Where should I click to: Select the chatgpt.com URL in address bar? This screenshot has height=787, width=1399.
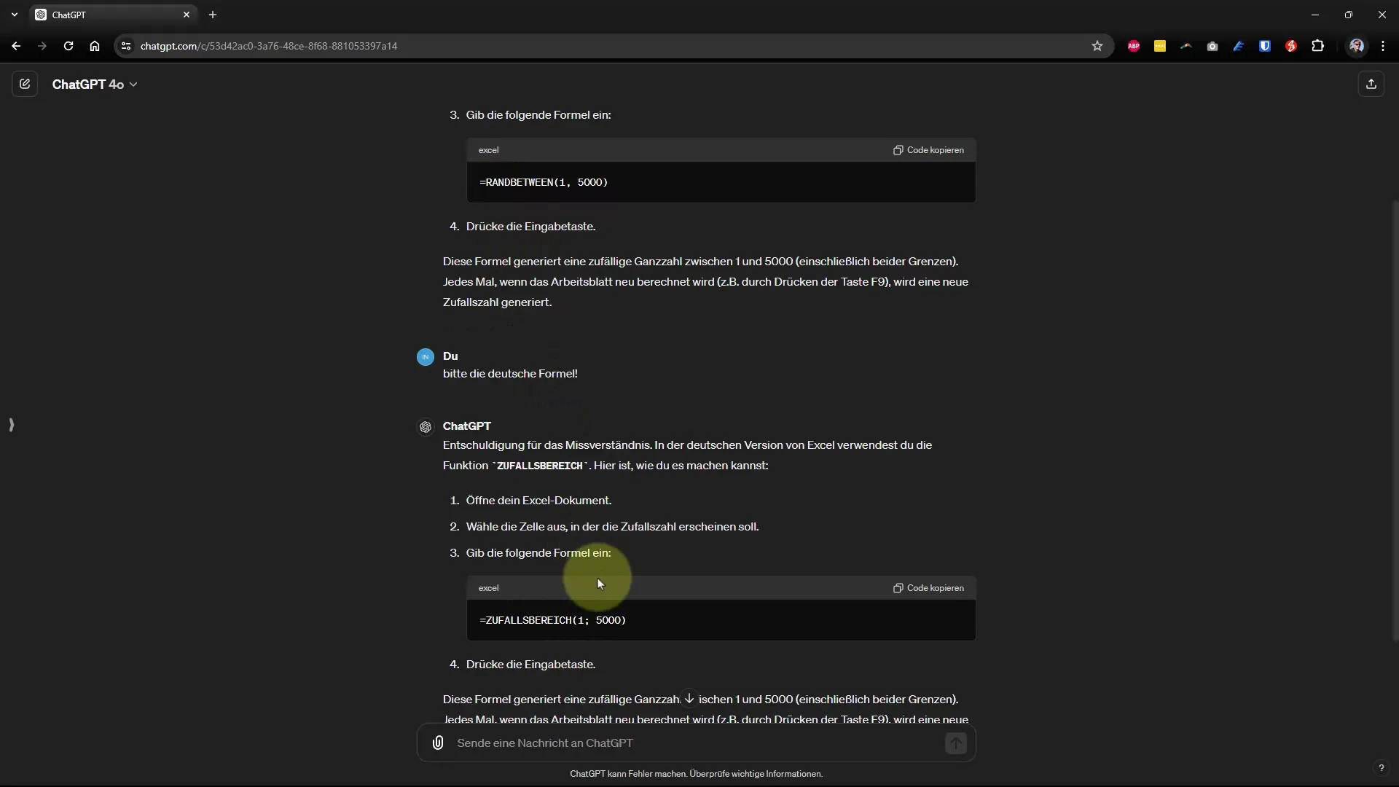269,46
